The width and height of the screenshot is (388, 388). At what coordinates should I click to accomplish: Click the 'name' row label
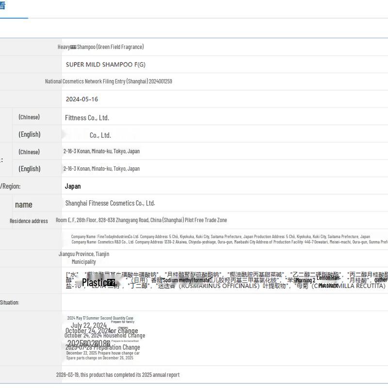[24, 205]
